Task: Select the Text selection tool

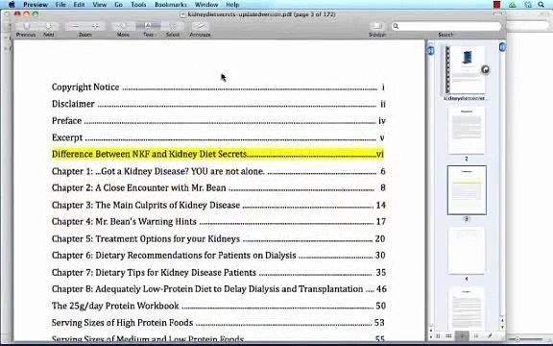Action: pos(148,26)
